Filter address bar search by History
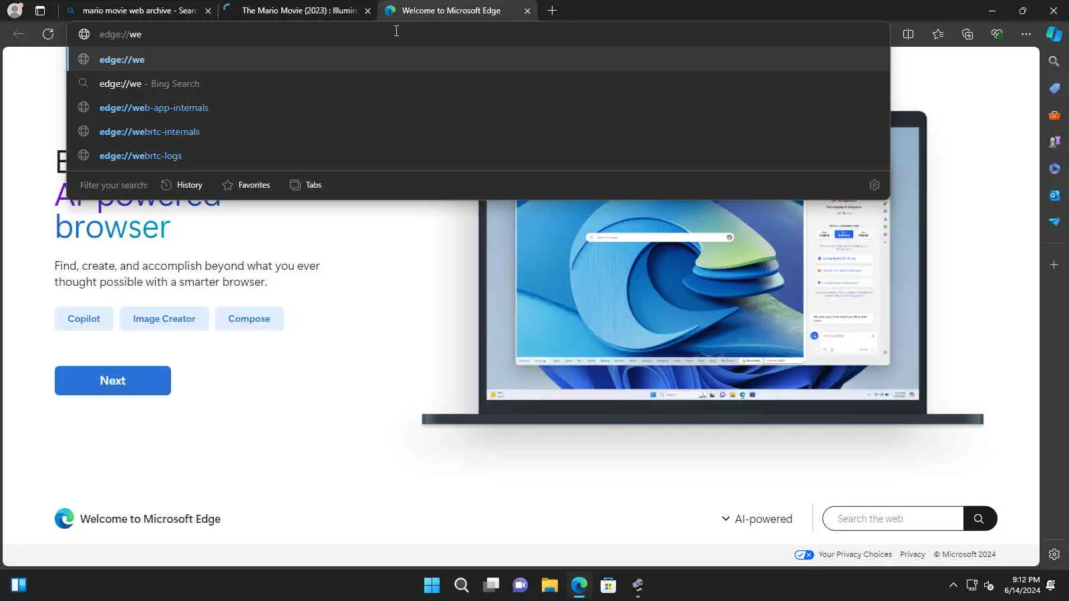This screenshot has height=601, width=1069. [182, 185]
